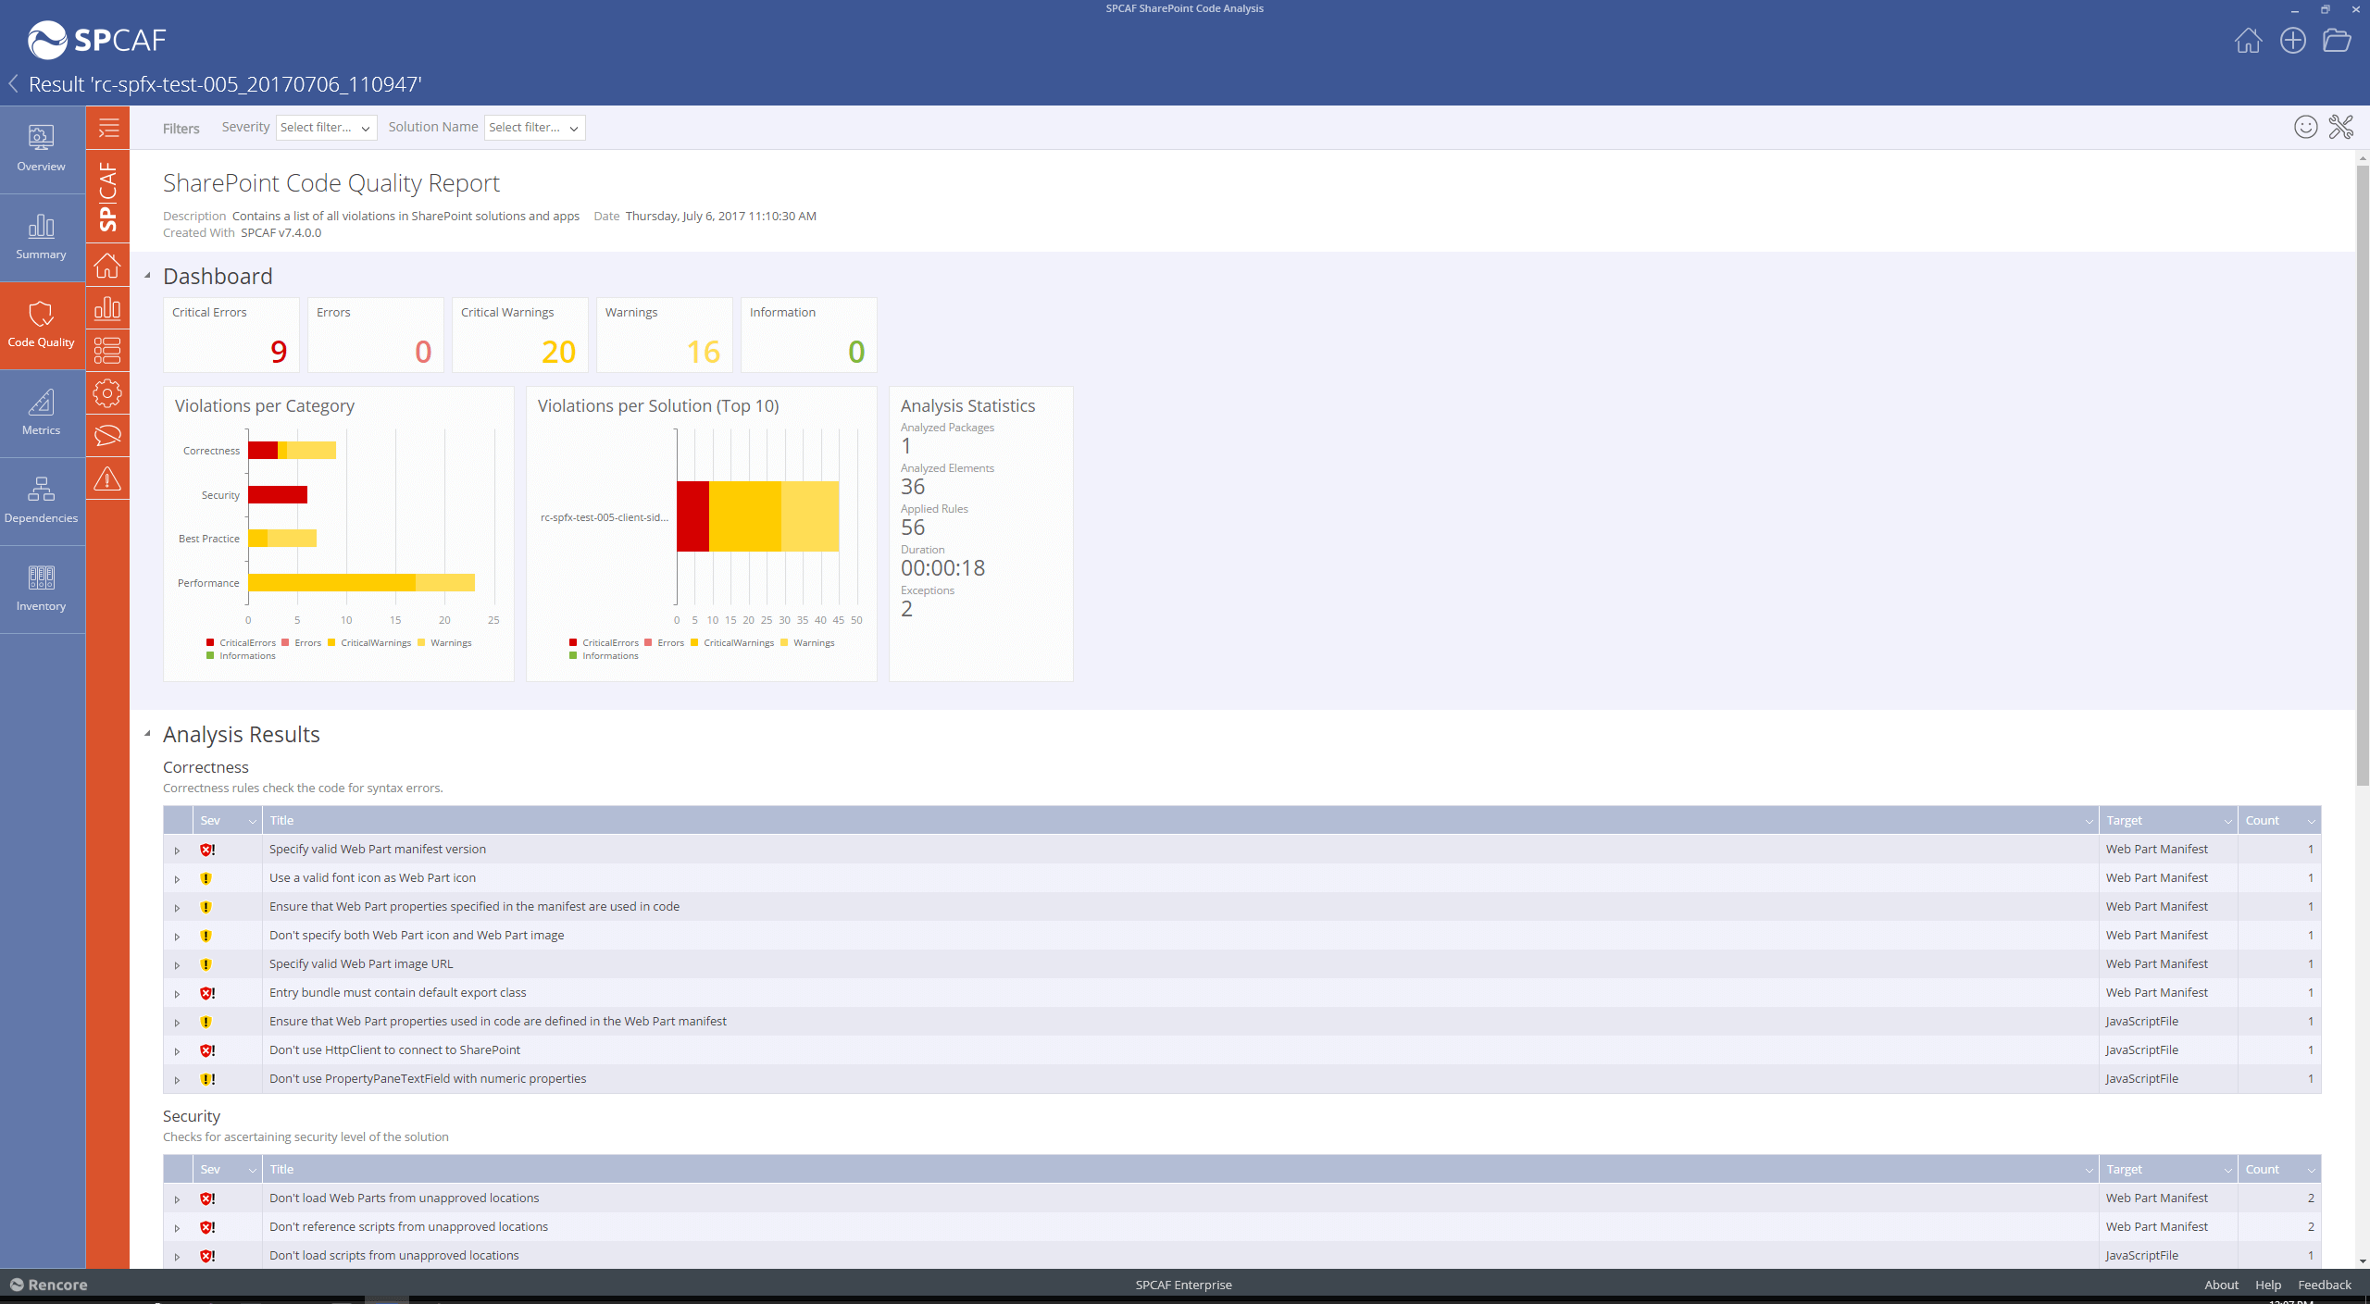Click the Critical Warnings card showing 20
Viewport: 2370px width, 1304px height.
519,335
